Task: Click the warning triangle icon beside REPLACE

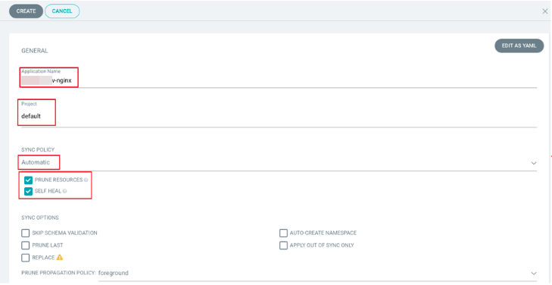Action: point(60,257)
